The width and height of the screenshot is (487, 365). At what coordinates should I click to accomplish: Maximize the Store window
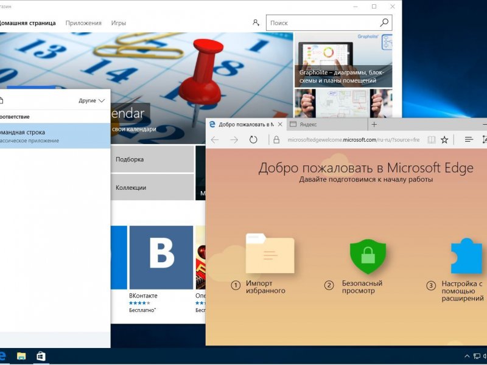(x=374, y=7)
